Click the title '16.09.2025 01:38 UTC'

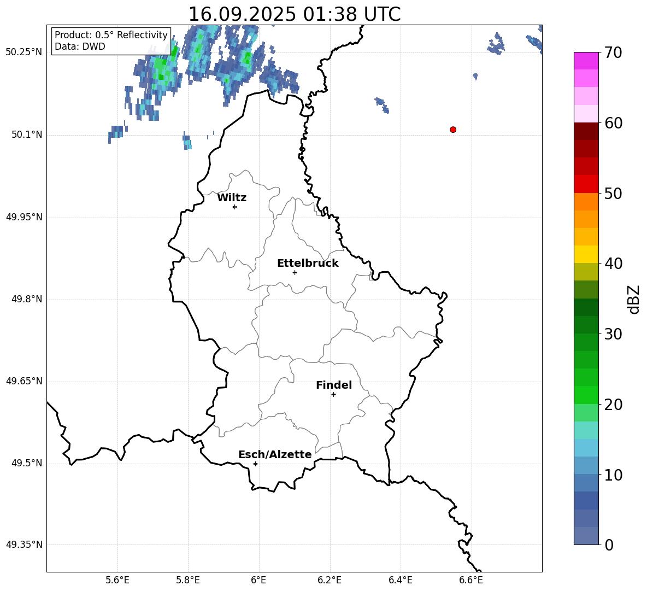[294, 14]
